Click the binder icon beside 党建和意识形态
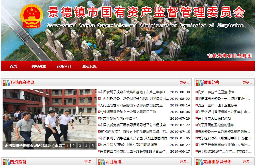The image size is (256, 166). [x=199, y=162]
